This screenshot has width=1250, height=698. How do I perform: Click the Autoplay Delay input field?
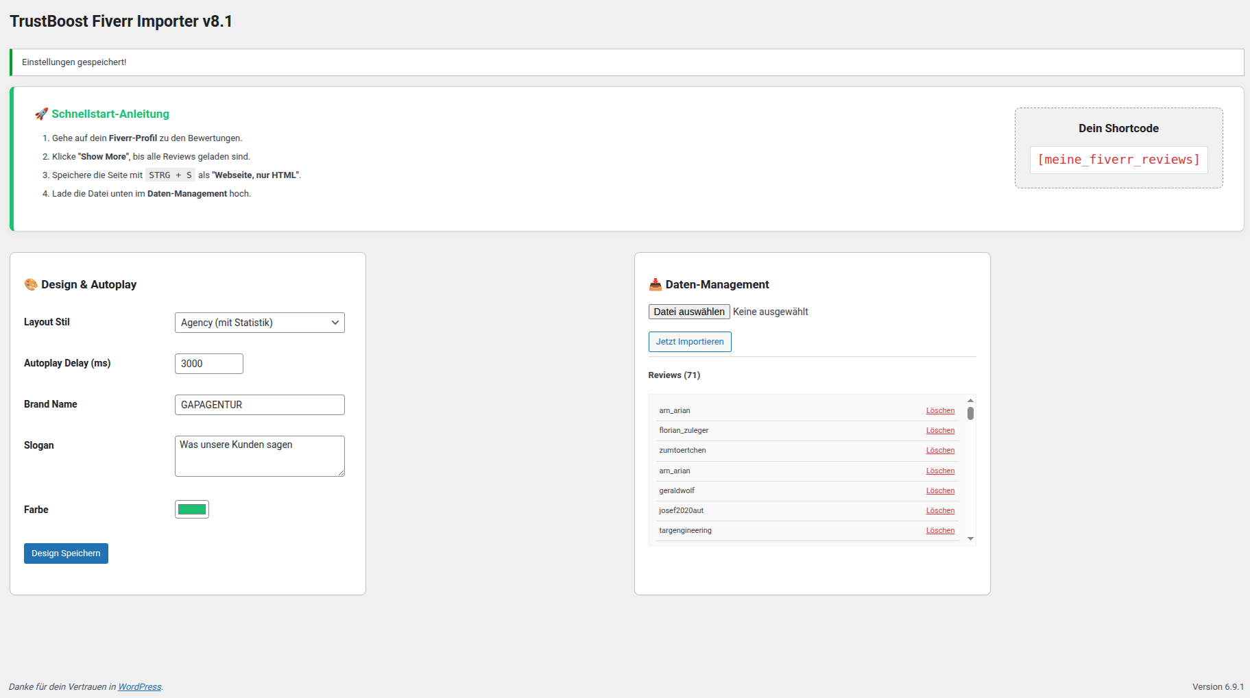tap(208, 364)
